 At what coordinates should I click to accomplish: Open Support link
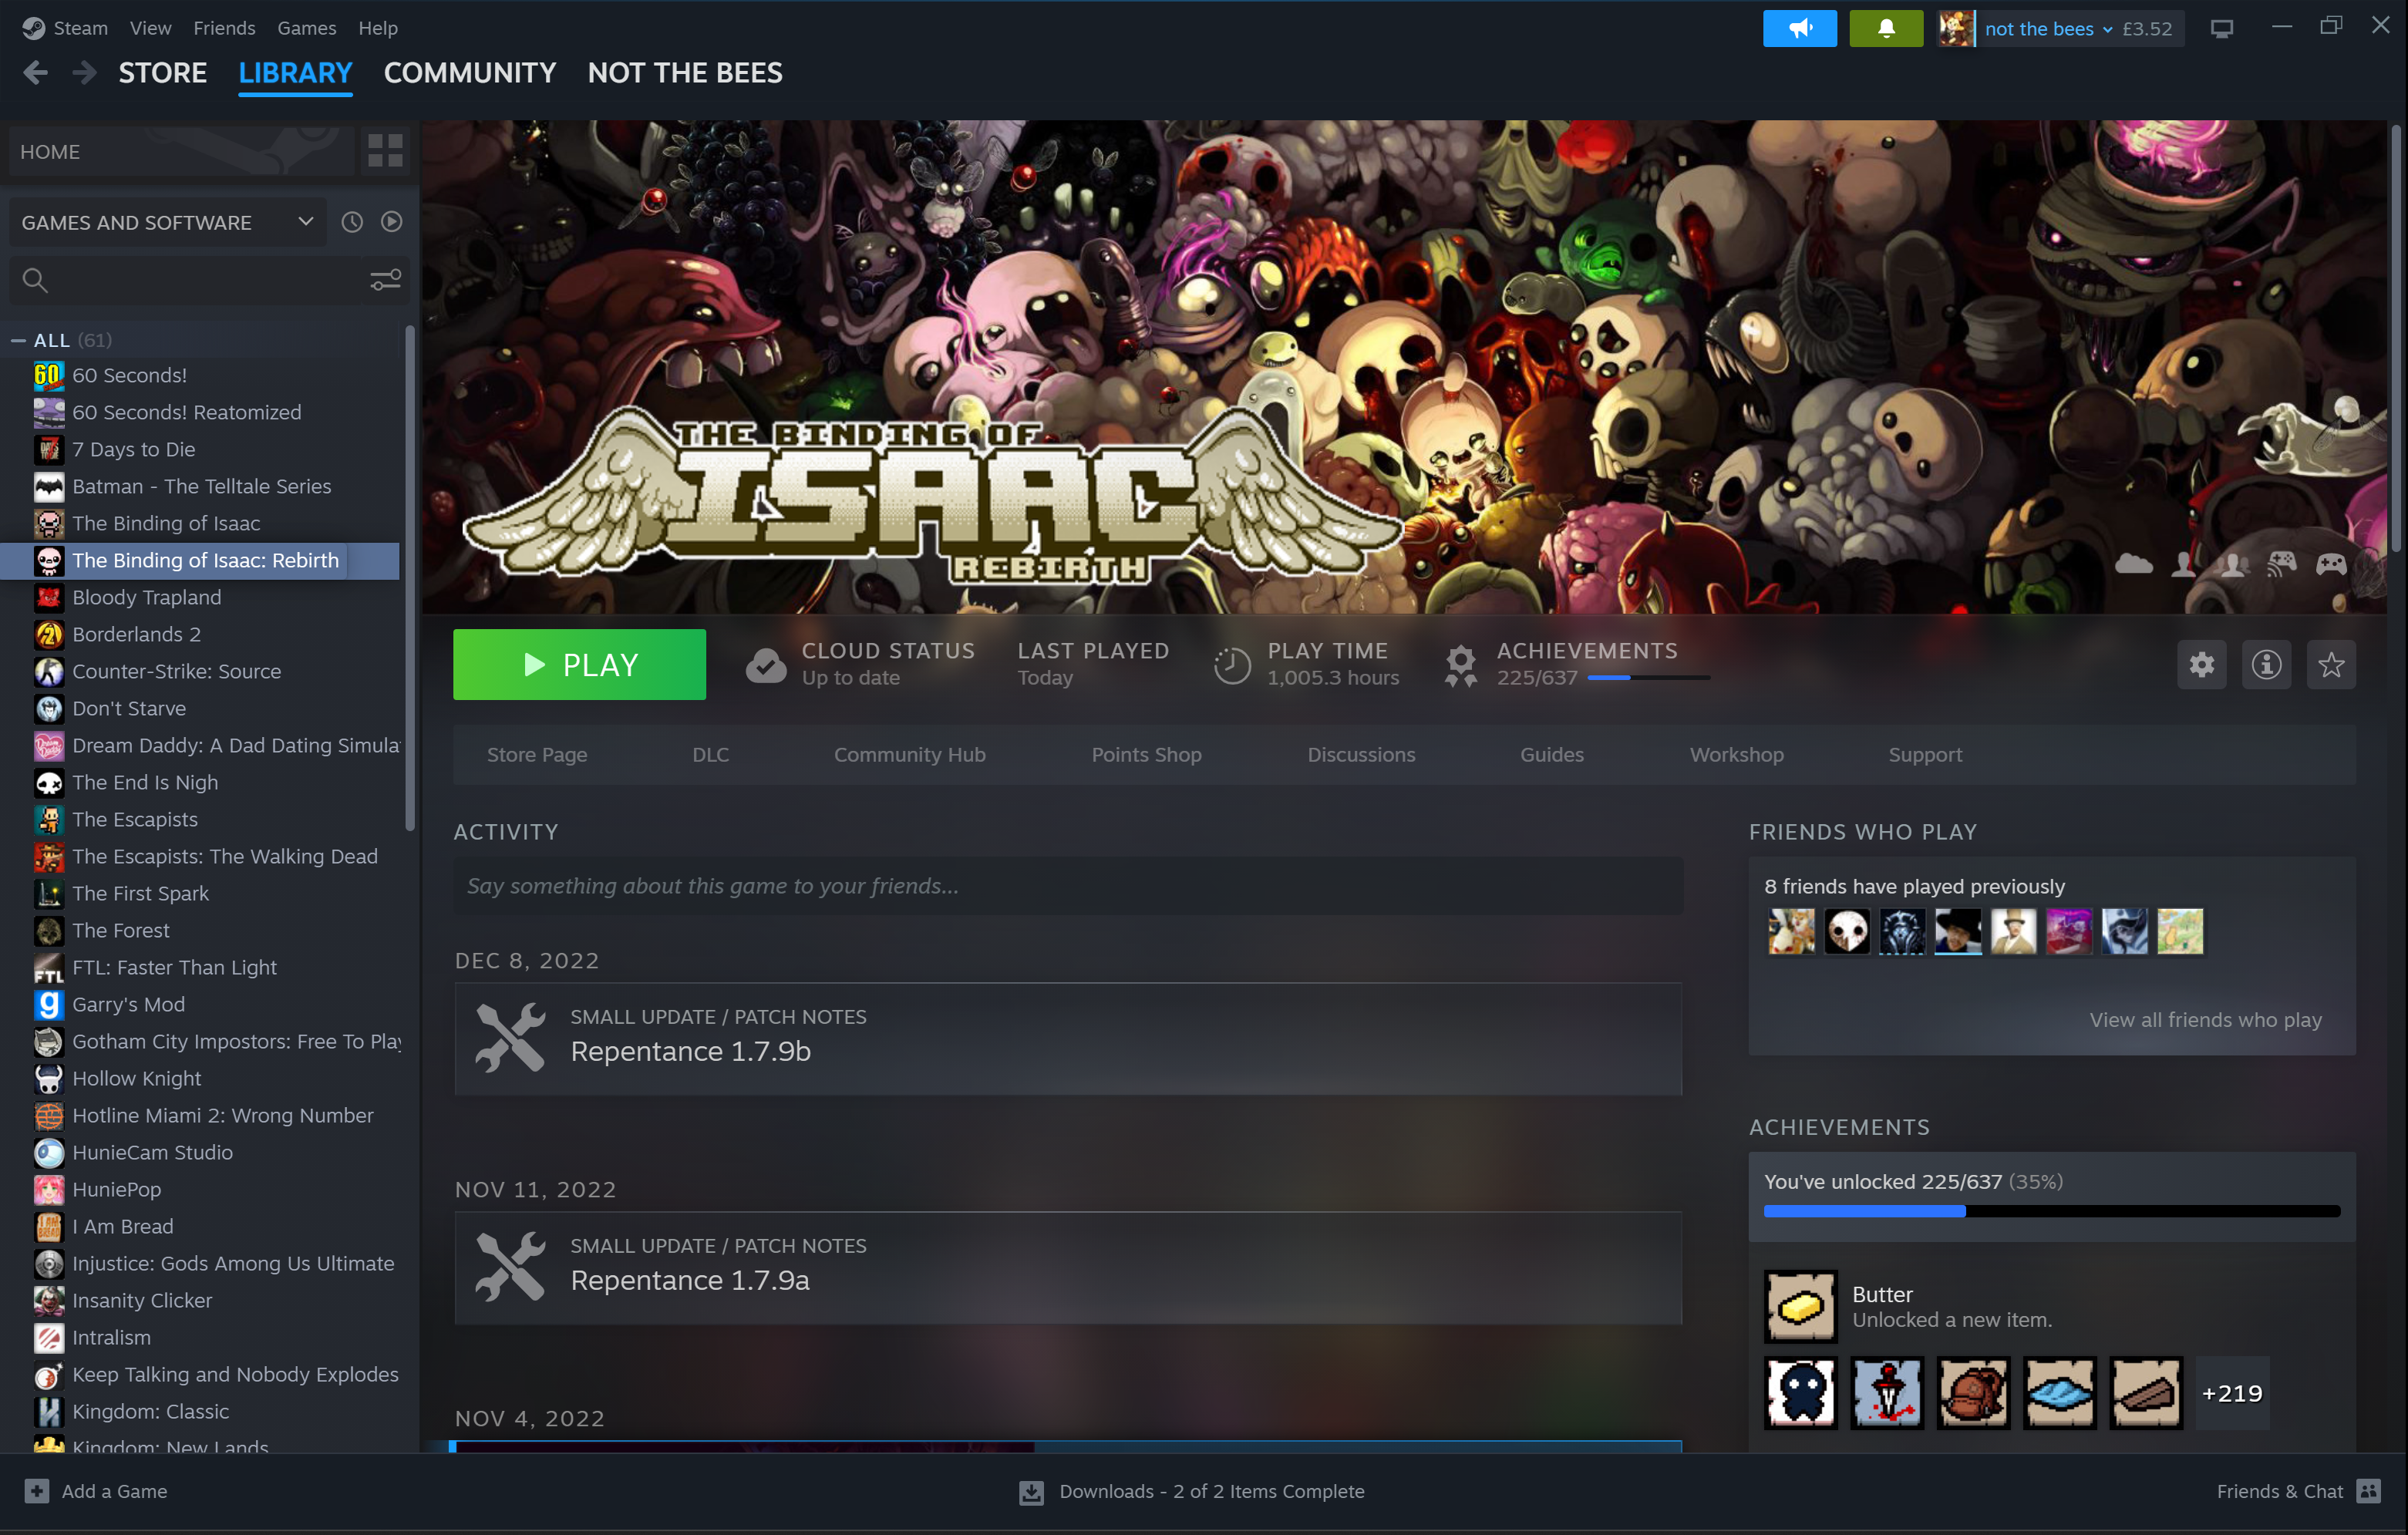[x=1924, y=755]
